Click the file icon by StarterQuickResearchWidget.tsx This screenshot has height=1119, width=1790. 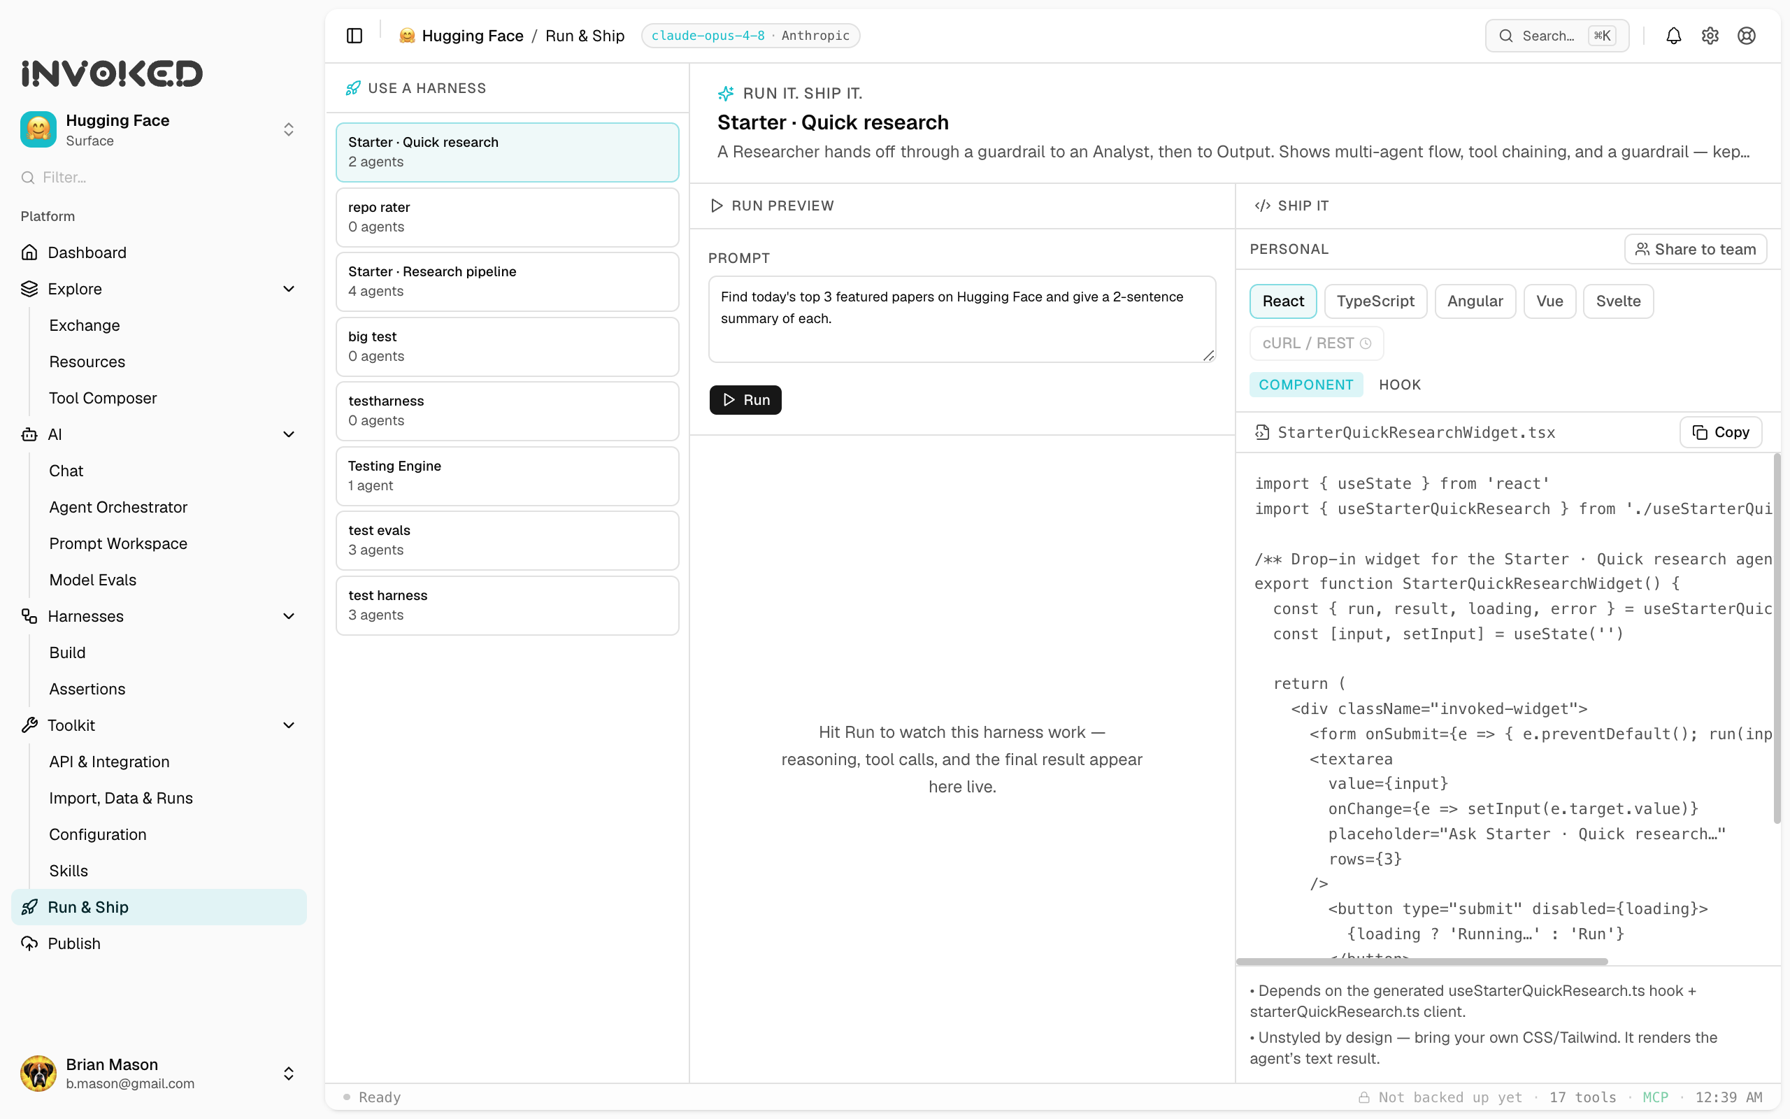click(x=1262, y=432)
